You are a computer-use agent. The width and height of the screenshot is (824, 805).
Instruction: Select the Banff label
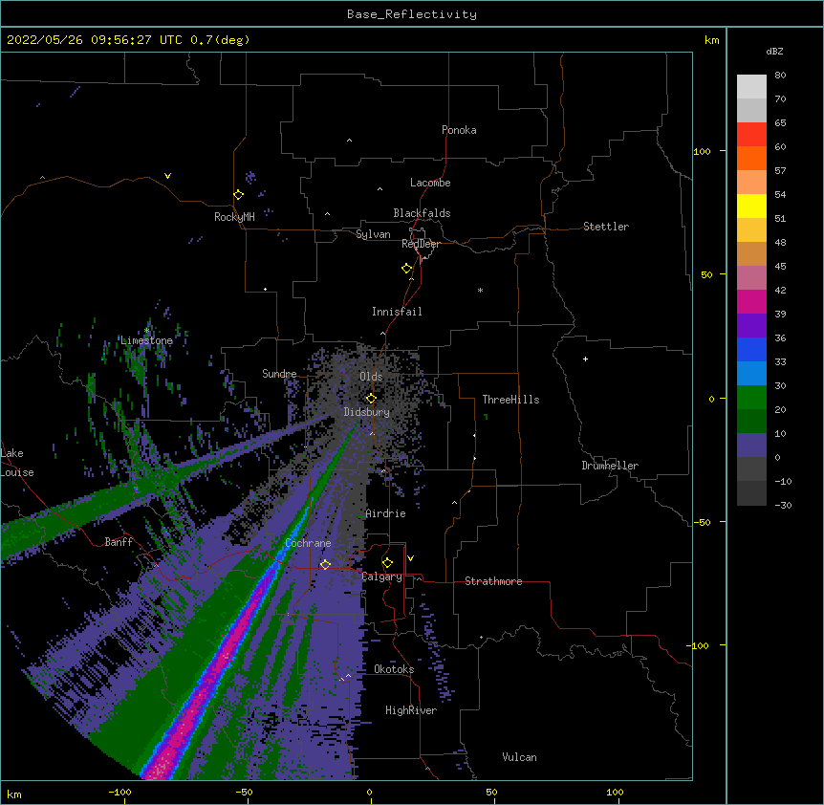119,542
